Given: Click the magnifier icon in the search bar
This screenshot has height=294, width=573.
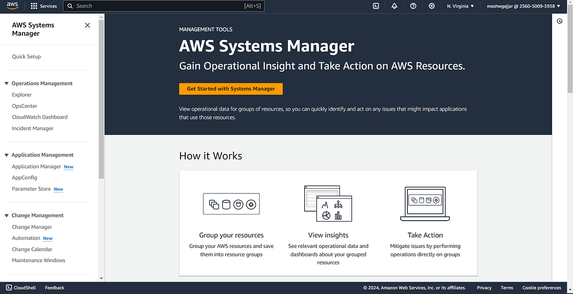Looking at the screenshot, I should pos(70,6).
